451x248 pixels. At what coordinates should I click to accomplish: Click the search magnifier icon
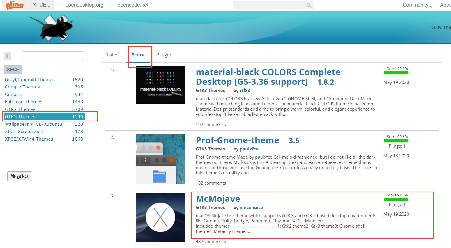click(x=309, y=5)
